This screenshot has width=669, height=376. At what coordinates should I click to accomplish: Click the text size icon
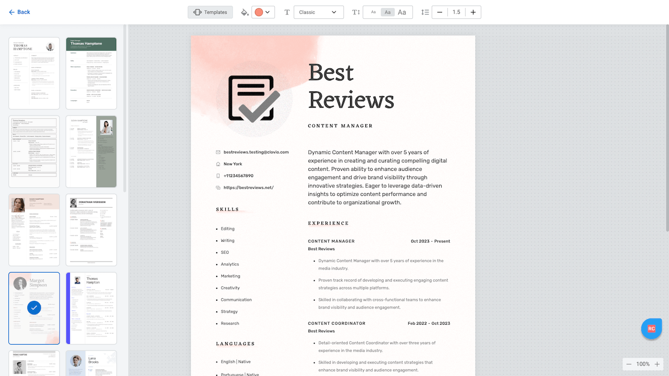point(356,11)
